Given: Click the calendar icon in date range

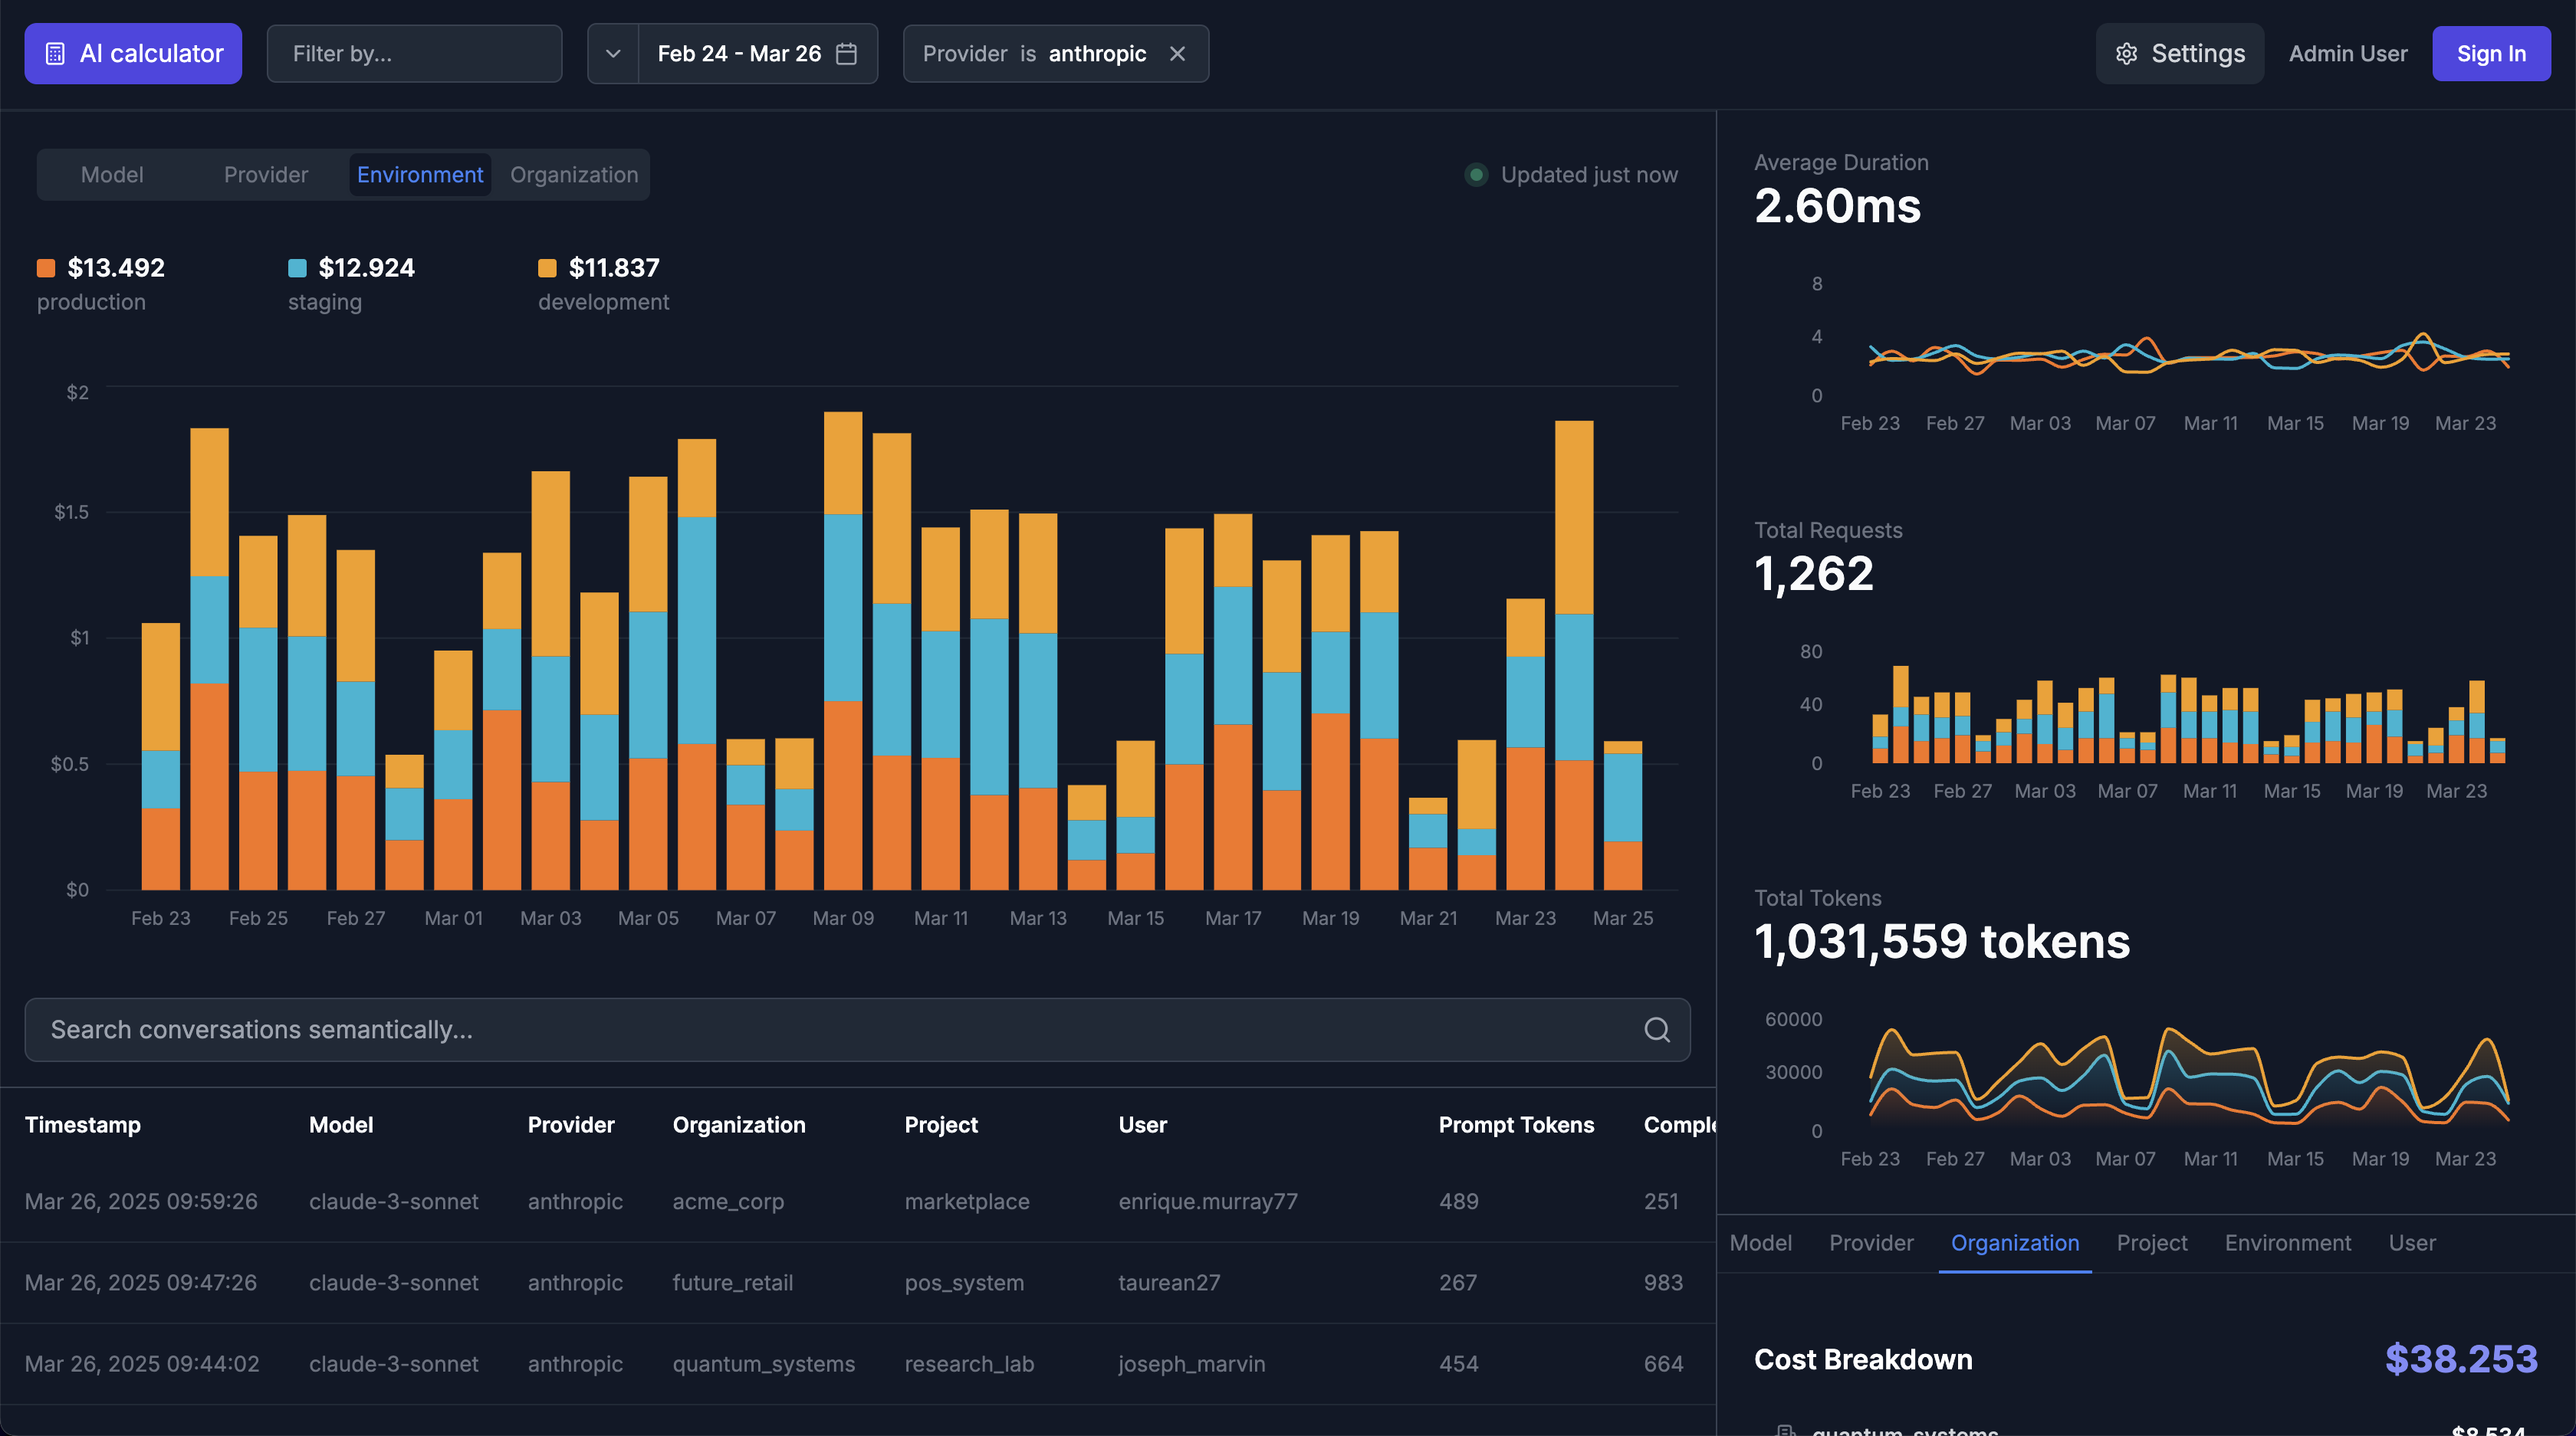Looking at the screenshot, I should tap(846, 54).
